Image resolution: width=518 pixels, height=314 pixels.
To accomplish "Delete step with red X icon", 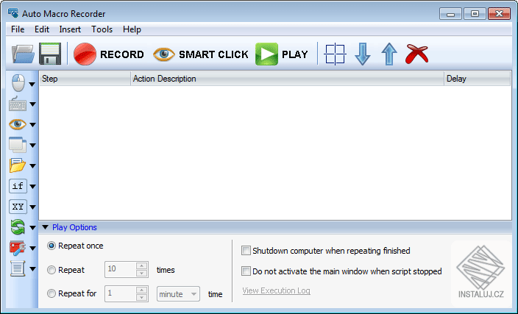I will pyautogui.click(x=416, y=54).
